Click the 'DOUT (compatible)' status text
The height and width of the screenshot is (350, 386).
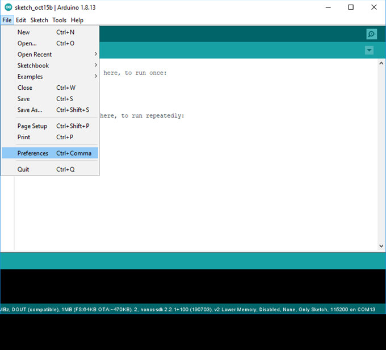pos(35,310)
